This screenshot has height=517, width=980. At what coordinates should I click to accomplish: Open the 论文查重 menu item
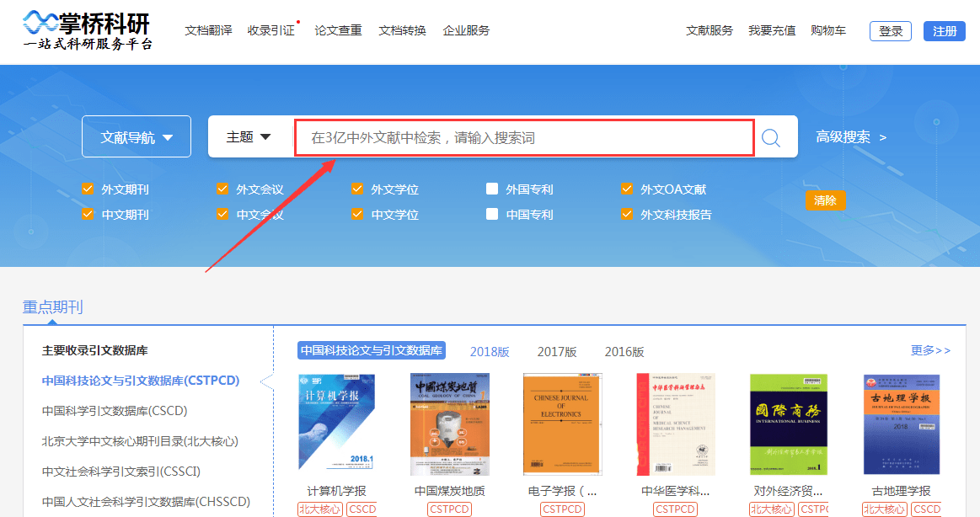338,31
